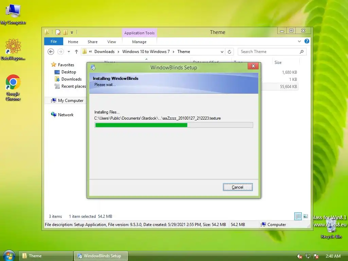The width and height of the screenshot is (348, 261).
Task: Switch to WindowBlinds Setup taskbar button
Action: coord(101,256)
